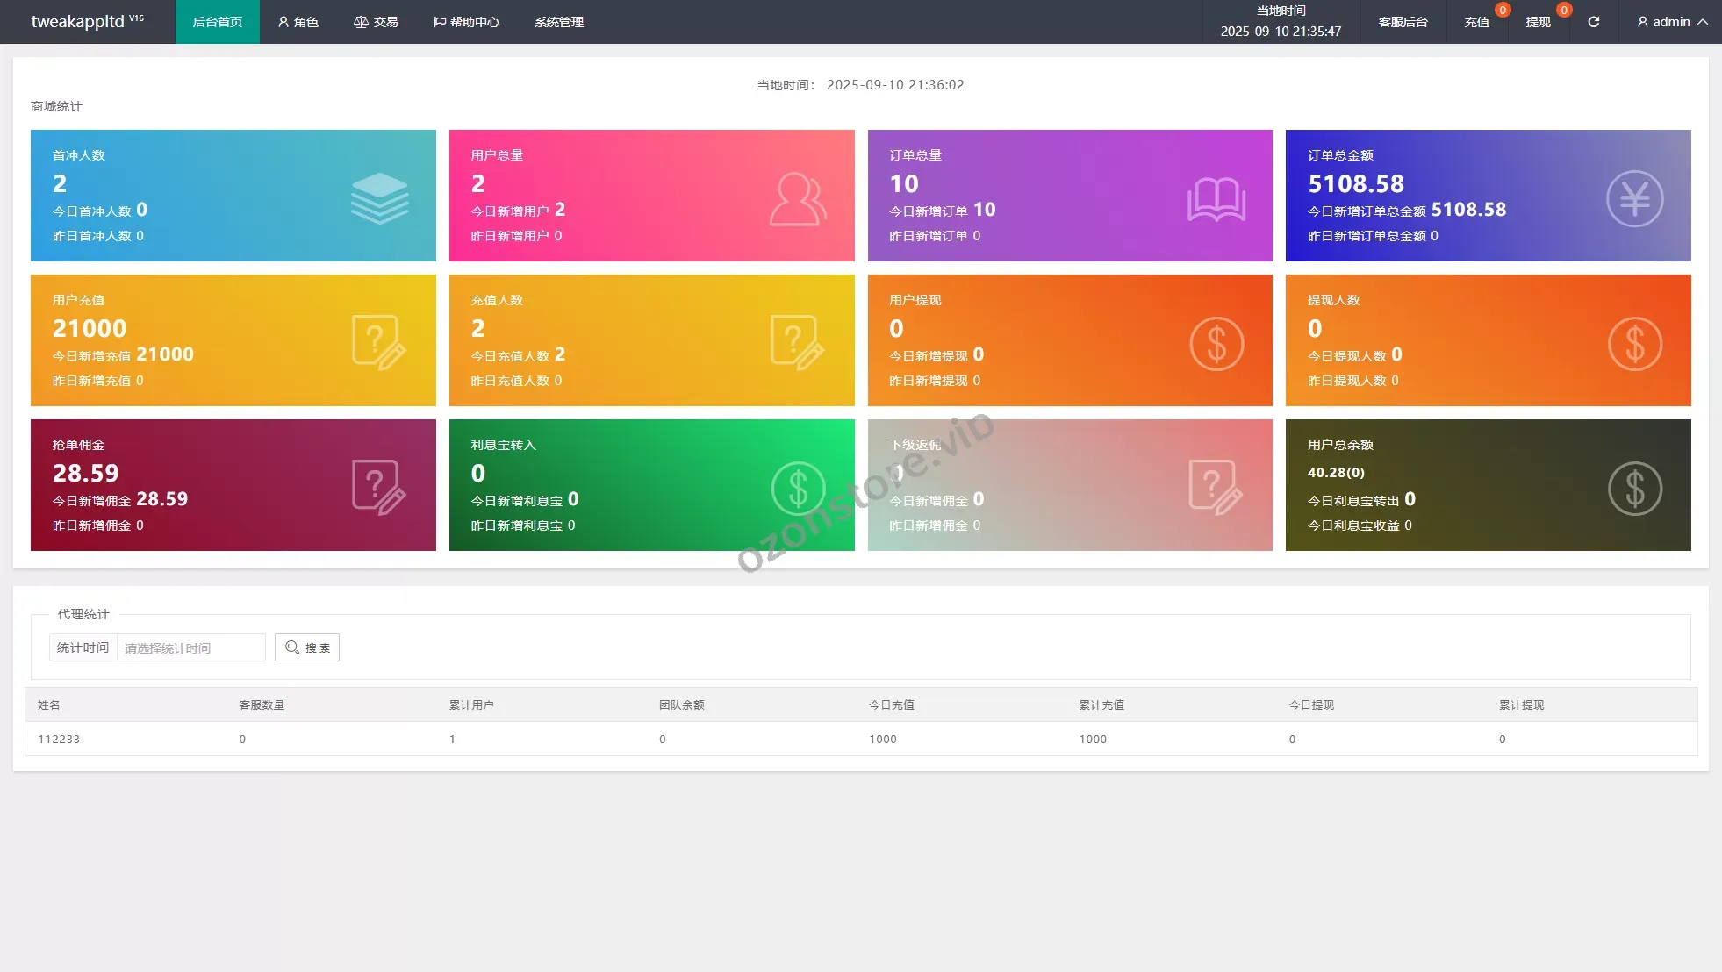Click the dollar icon on 用户总余额 card
Screen dimensions: 1722x972
tap(1634, 488)
